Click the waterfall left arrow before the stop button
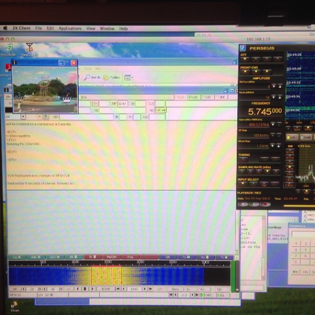 click(x=78, y=289)
